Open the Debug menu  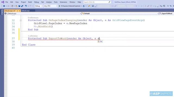[x=36, y=2]
